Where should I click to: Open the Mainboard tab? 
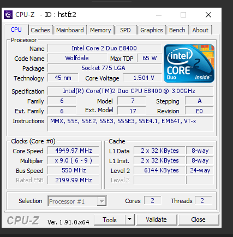70,30
